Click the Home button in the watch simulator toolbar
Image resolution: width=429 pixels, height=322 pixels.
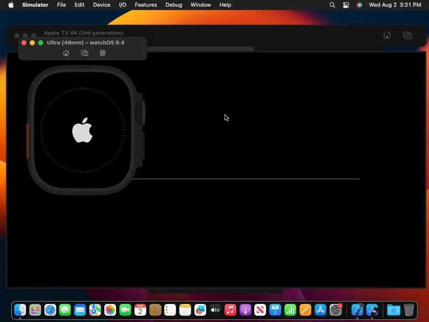66,53
